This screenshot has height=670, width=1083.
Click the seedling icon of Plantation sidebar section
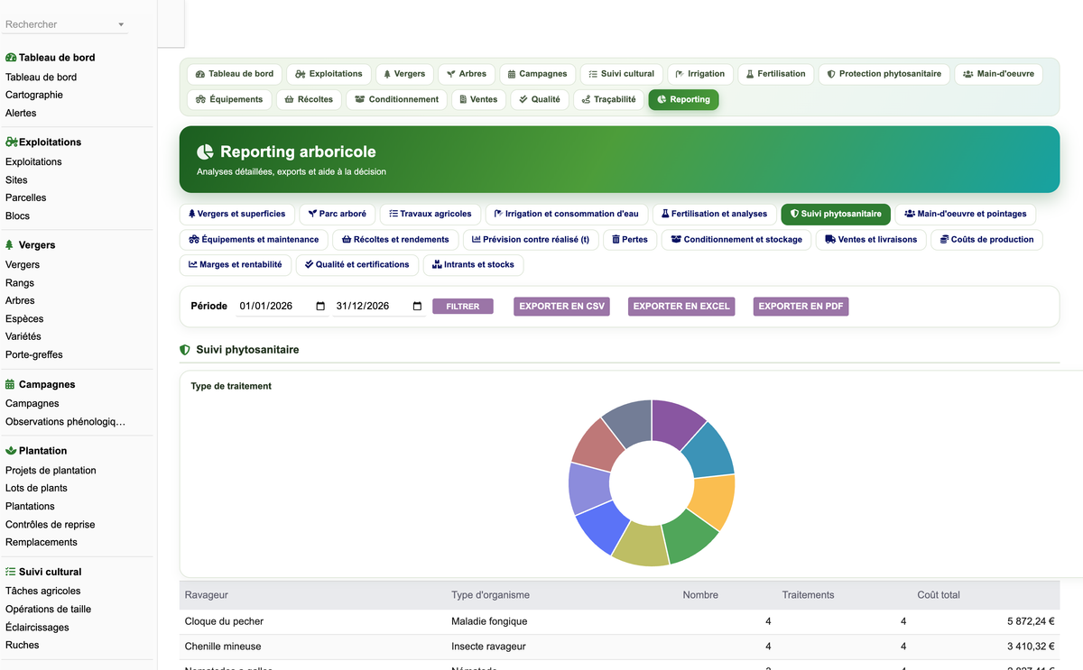coord(11,451)
